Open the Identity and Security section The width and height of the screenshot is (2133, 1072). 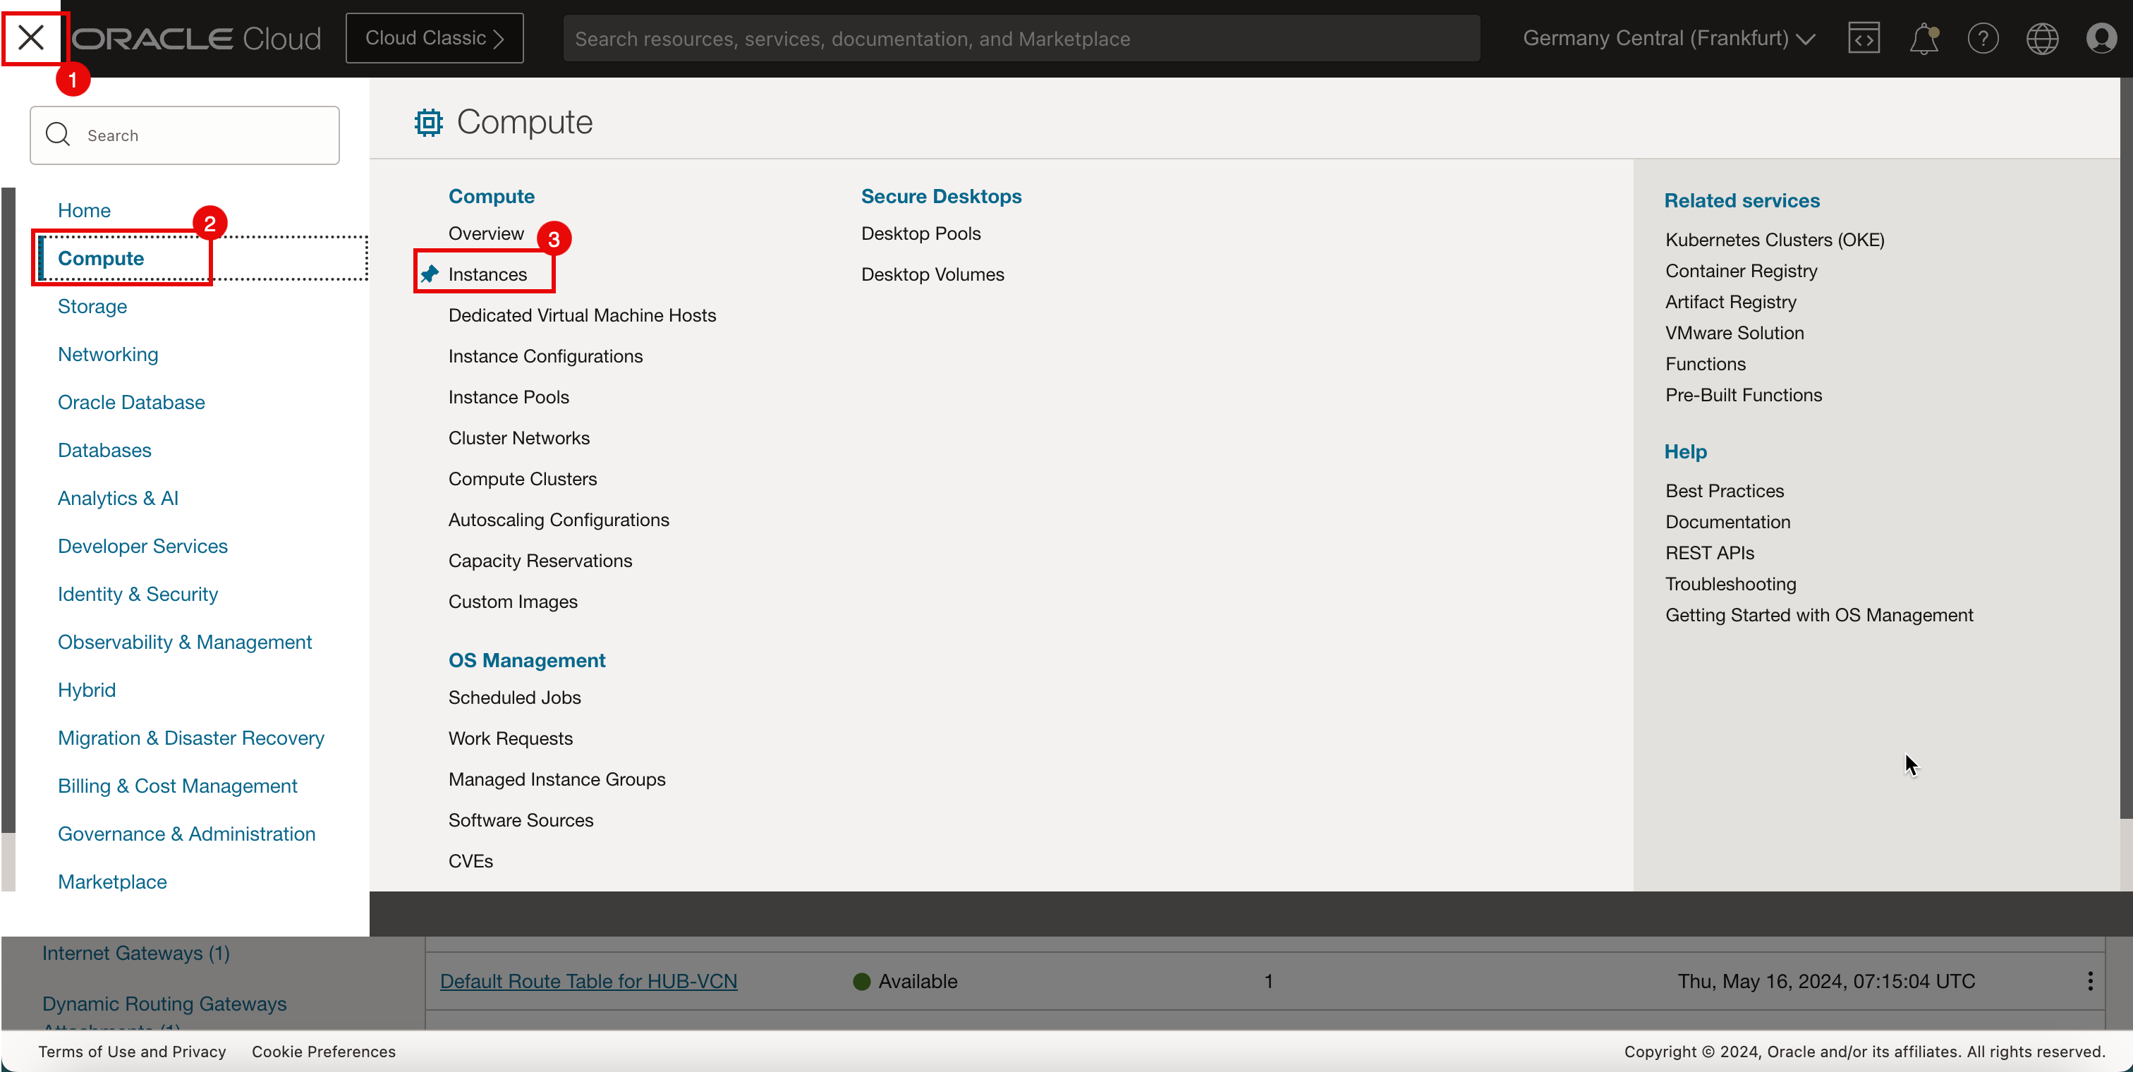pos(137,593)
